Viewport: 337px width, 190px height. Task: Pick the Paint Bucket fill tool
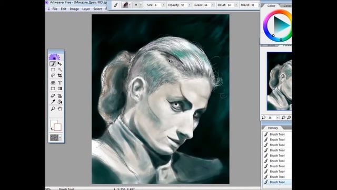60,102
